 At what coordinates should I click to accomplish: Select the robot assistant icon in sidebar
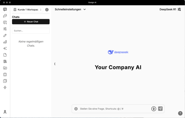(5, 74)
